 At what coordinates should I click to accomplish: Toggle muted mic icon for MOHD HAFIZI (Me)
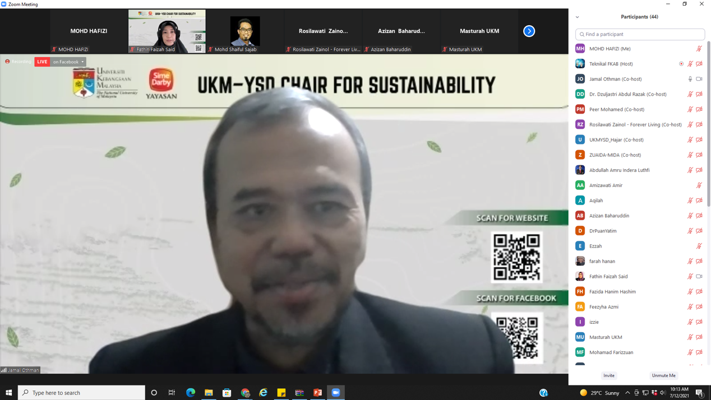pyautogui.click(x=699, y=49)
